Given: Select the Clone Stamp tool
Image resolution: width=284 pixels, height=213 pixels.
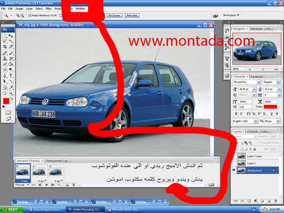Looking at the screenshot, I should [x=5, y=59].
